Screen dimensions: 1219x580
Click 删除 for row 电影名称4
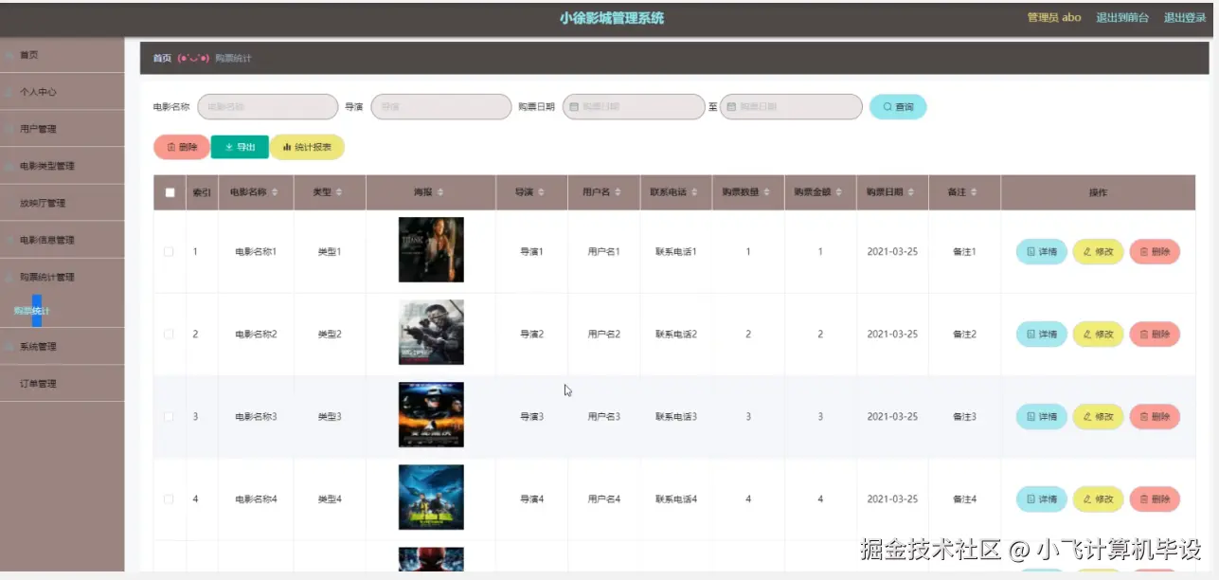click(1155, 499)
